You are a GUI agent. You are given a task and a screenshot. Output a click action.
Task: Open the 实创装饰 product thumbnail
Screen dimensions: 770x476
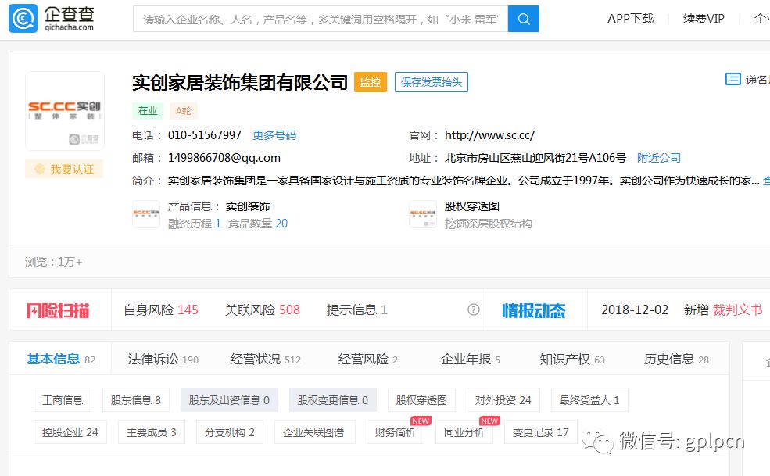pyautogui.click(x=146, y=214)
